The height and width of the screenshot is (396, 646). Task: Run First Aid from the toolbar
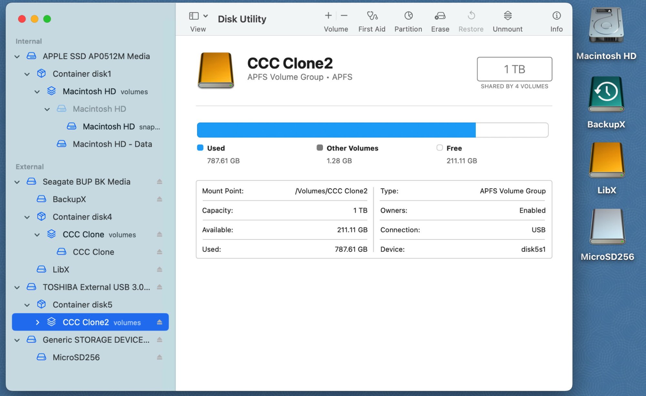372,16
